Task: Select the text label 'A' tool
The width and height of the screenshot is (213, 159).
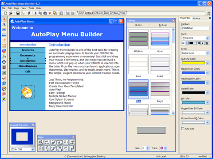Action: (4, 24)
